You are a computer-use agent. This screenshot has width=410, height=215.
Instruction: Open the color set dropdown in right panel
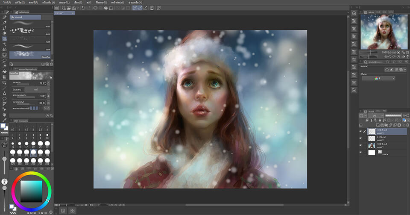coord(378,78)
